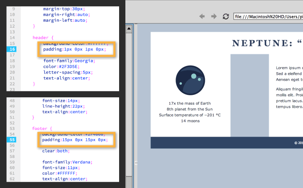Click the 'Lorem ipsum' paragraph line
This screenshot has width=303, height=188.
[289, 68]
